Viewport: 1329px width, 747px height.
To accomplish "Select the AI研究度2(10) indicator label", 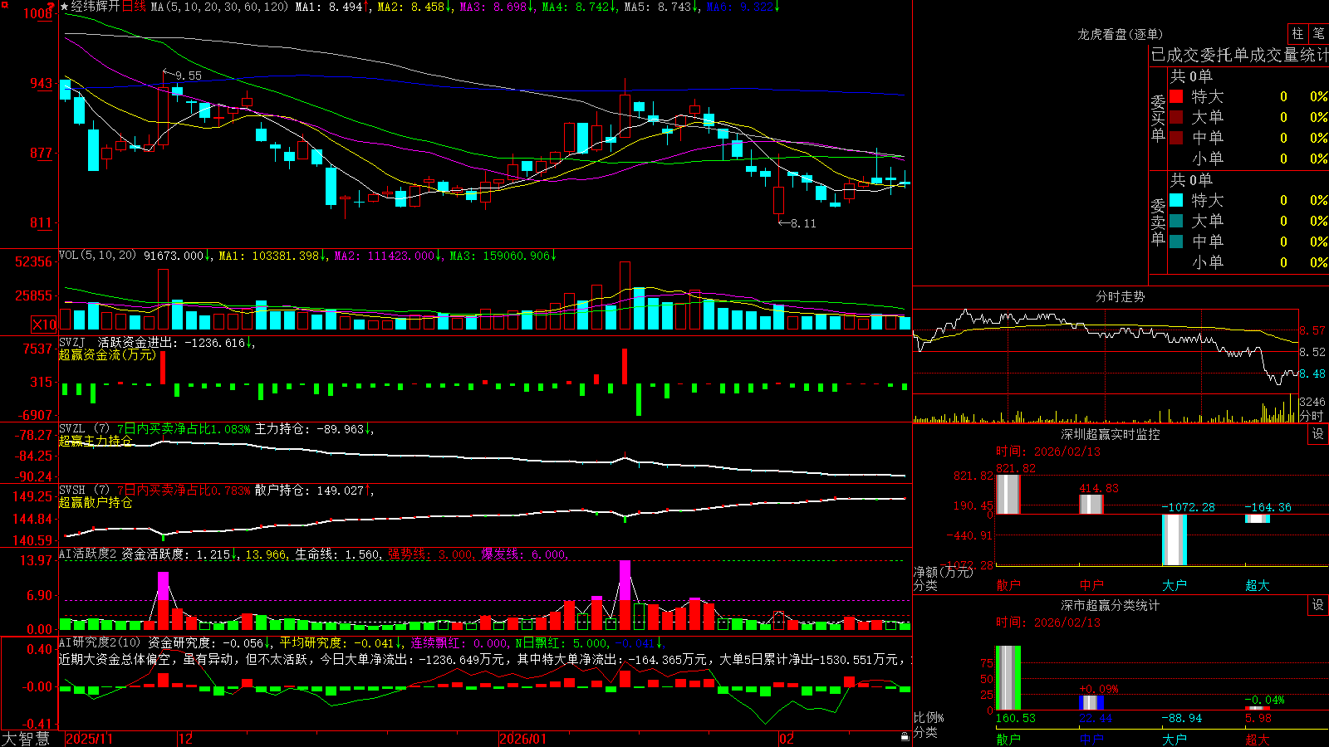I will point(100,642).
